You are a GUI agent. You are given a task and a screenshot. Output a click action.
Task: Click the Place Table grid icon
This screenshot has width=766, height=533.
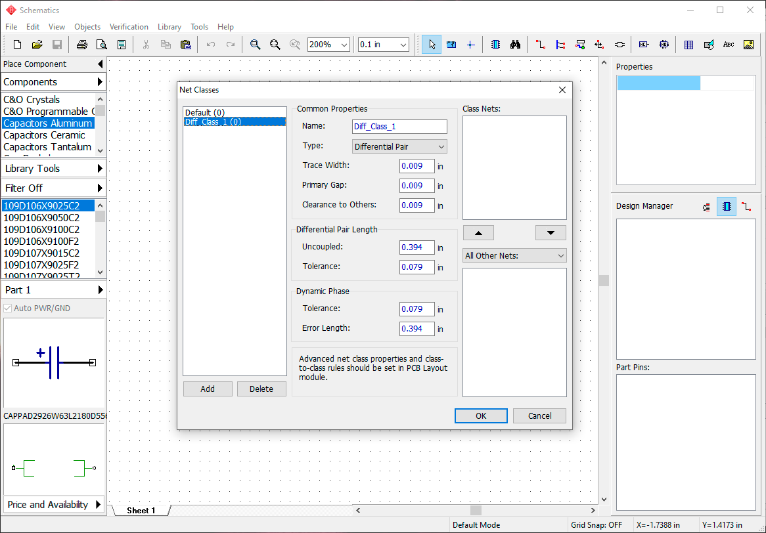click(689, 45)
